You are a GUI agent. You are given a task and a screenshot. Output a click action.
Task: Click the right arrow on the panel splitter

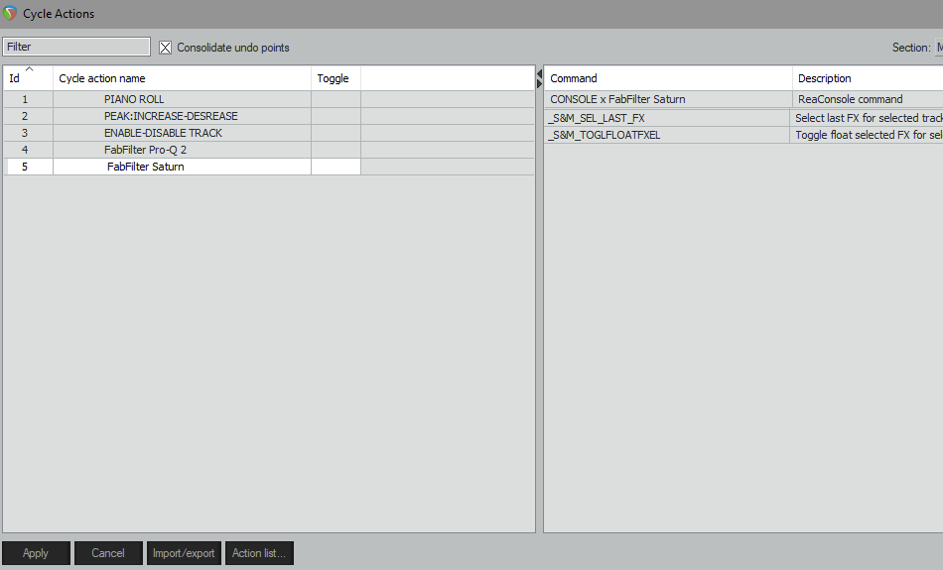click(x=539, y=84)
